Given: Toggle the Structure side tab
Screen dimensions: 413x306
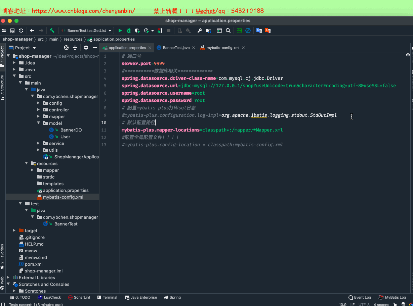Looking at the screenshot, I should [2, 87].
